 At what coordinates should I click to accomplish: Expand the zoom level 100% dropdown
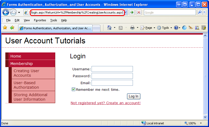pyautogui.click(x=201, y=123)
